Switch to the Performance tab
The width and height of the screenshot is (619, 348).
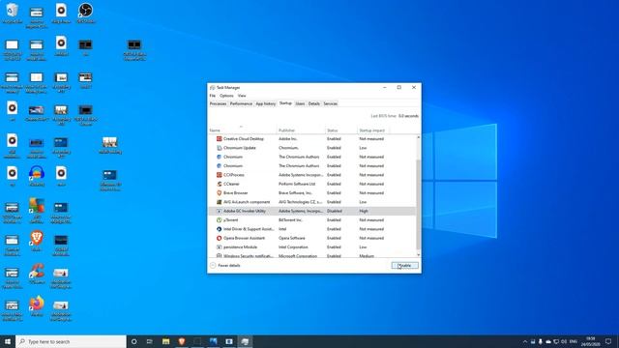point(241,103)
